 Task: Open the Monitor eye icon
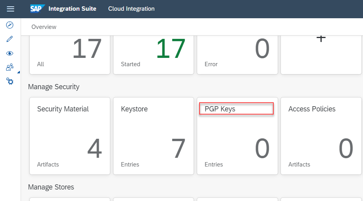10,54
